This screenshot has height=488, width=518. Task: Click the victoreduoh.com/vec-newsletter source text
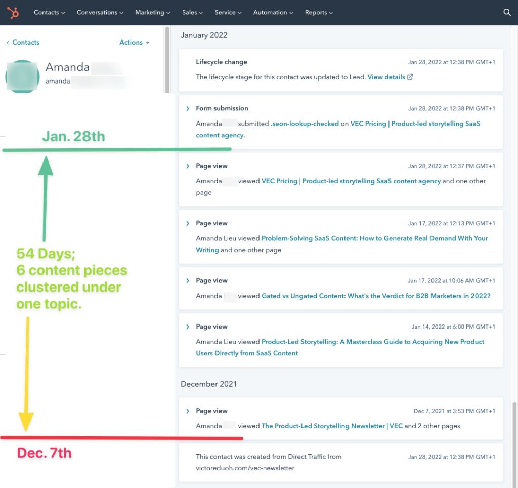[x=245, y=468]
